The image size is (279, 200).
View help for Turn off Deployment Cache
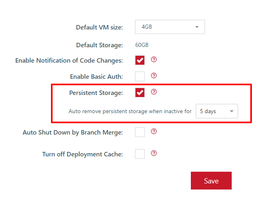point(154,153)
